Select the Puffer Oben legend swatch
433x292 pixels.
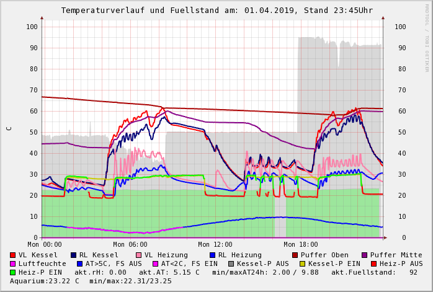click(295, 255)
